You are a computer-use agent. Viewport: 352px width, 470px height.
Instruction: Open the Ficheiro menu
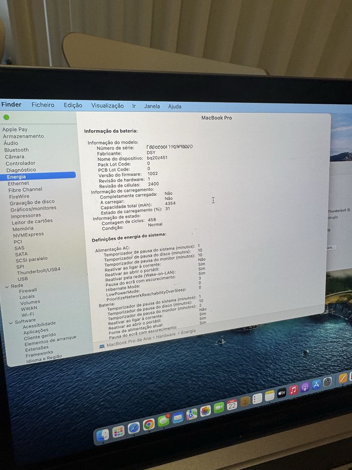(43, 105)
